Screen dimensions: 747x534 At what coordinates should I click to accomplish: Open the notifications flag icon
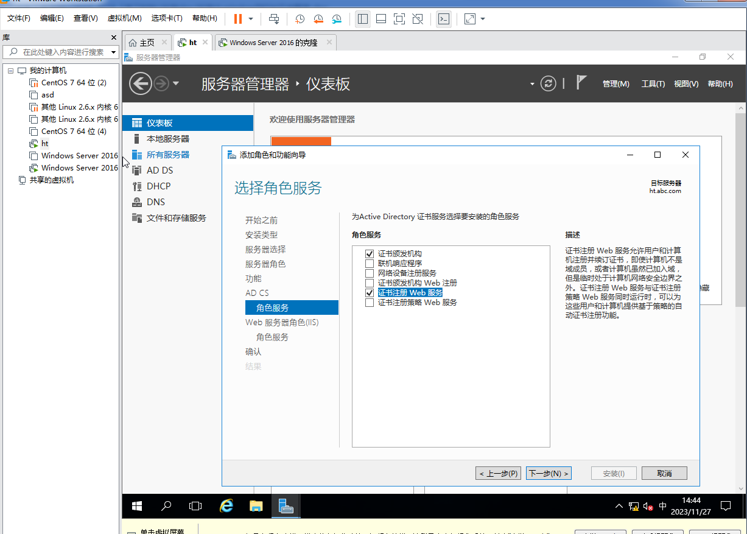(581, 82)
